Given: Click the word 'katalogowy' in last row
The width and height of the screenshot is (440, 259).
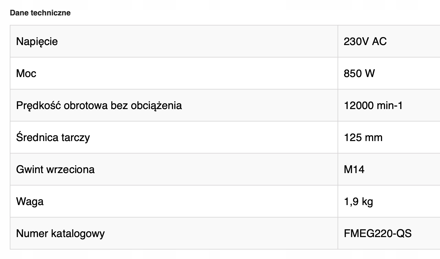Looking at the screenshot, I should tap(78, 233).
